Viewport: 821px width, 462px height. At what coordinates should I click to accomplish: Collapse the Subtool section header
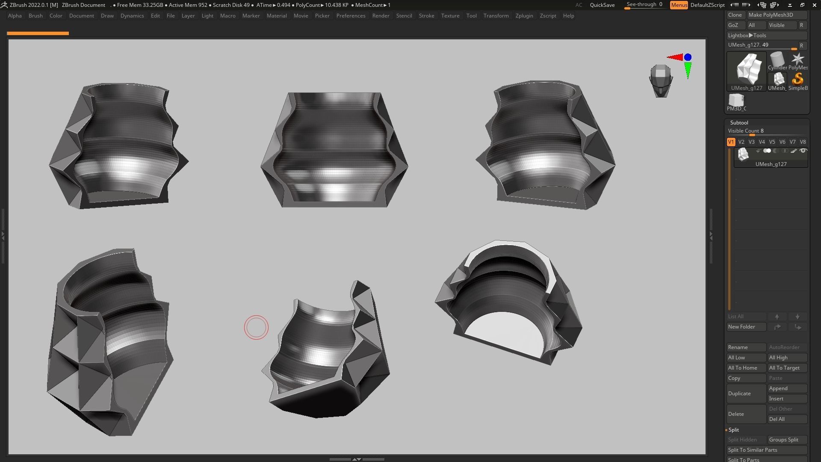point(739,123)
